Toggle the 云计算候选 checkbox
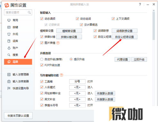 click(x=81, y=25)
